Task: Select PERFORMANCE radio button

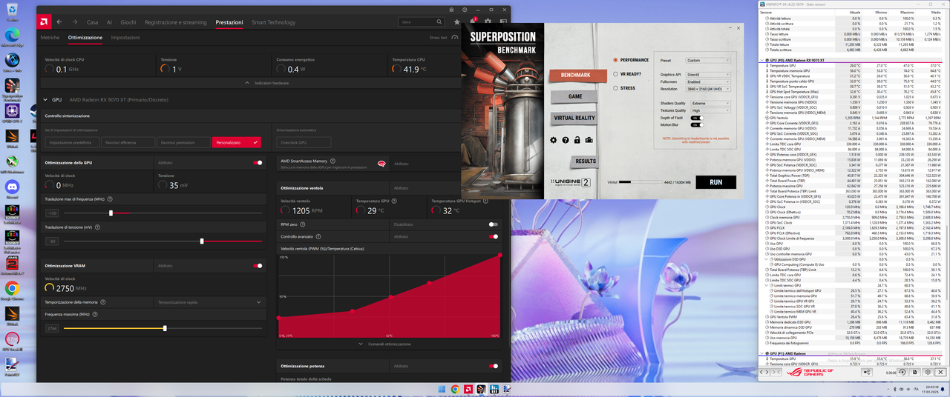Action: pos(615,60)
